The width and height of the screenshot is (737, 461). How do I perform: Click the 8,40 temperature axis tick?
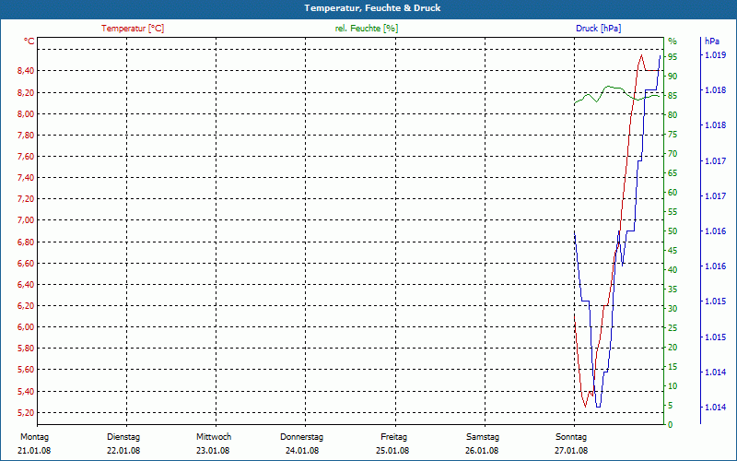pos(26,71)
